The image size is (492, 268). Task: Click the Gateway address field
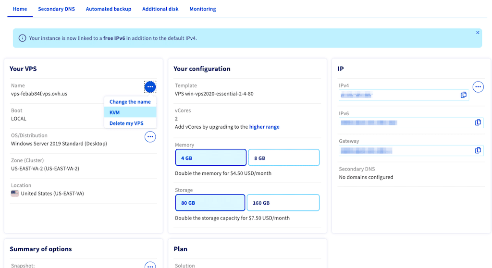(x=411, y=151)
